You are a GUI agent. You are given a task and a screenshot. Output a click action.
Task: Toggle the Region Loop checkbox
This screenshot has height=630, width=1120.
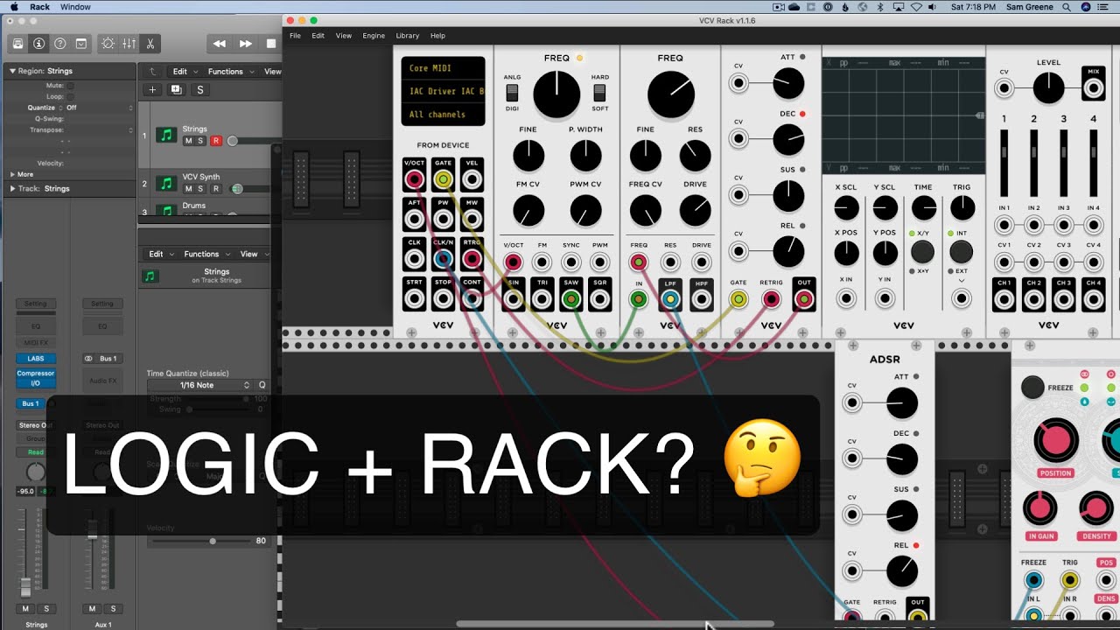point(70,96)
